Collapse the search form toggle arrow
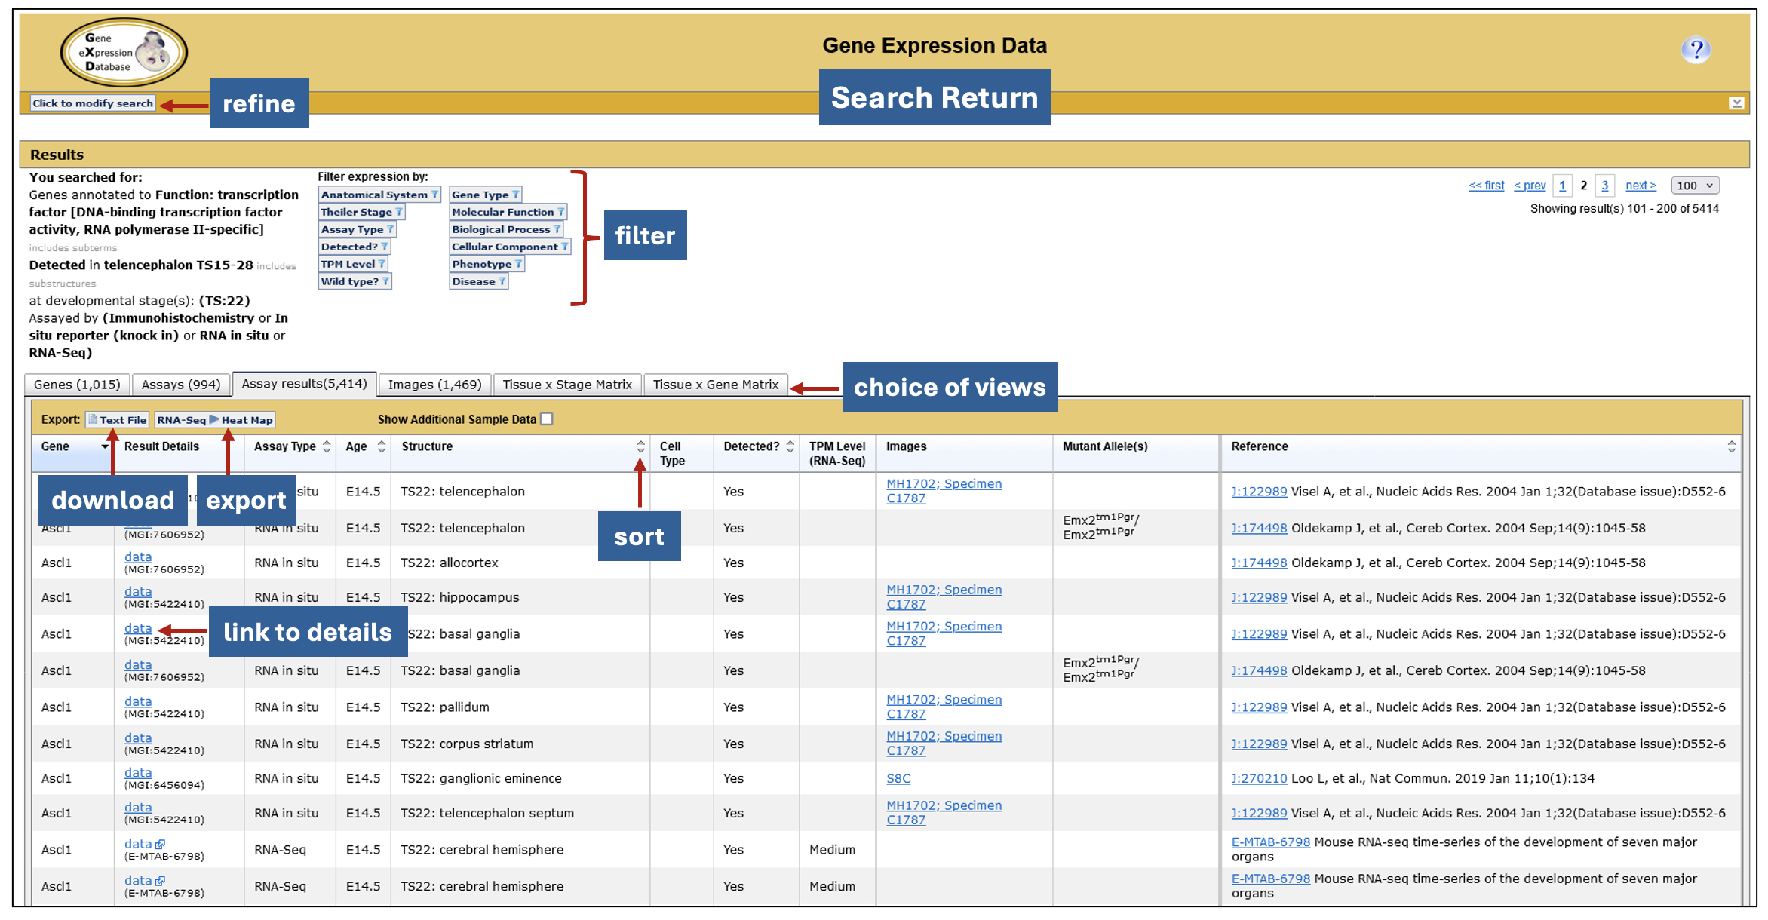Screen dimensions: 1768x920 pos(1736,103)
